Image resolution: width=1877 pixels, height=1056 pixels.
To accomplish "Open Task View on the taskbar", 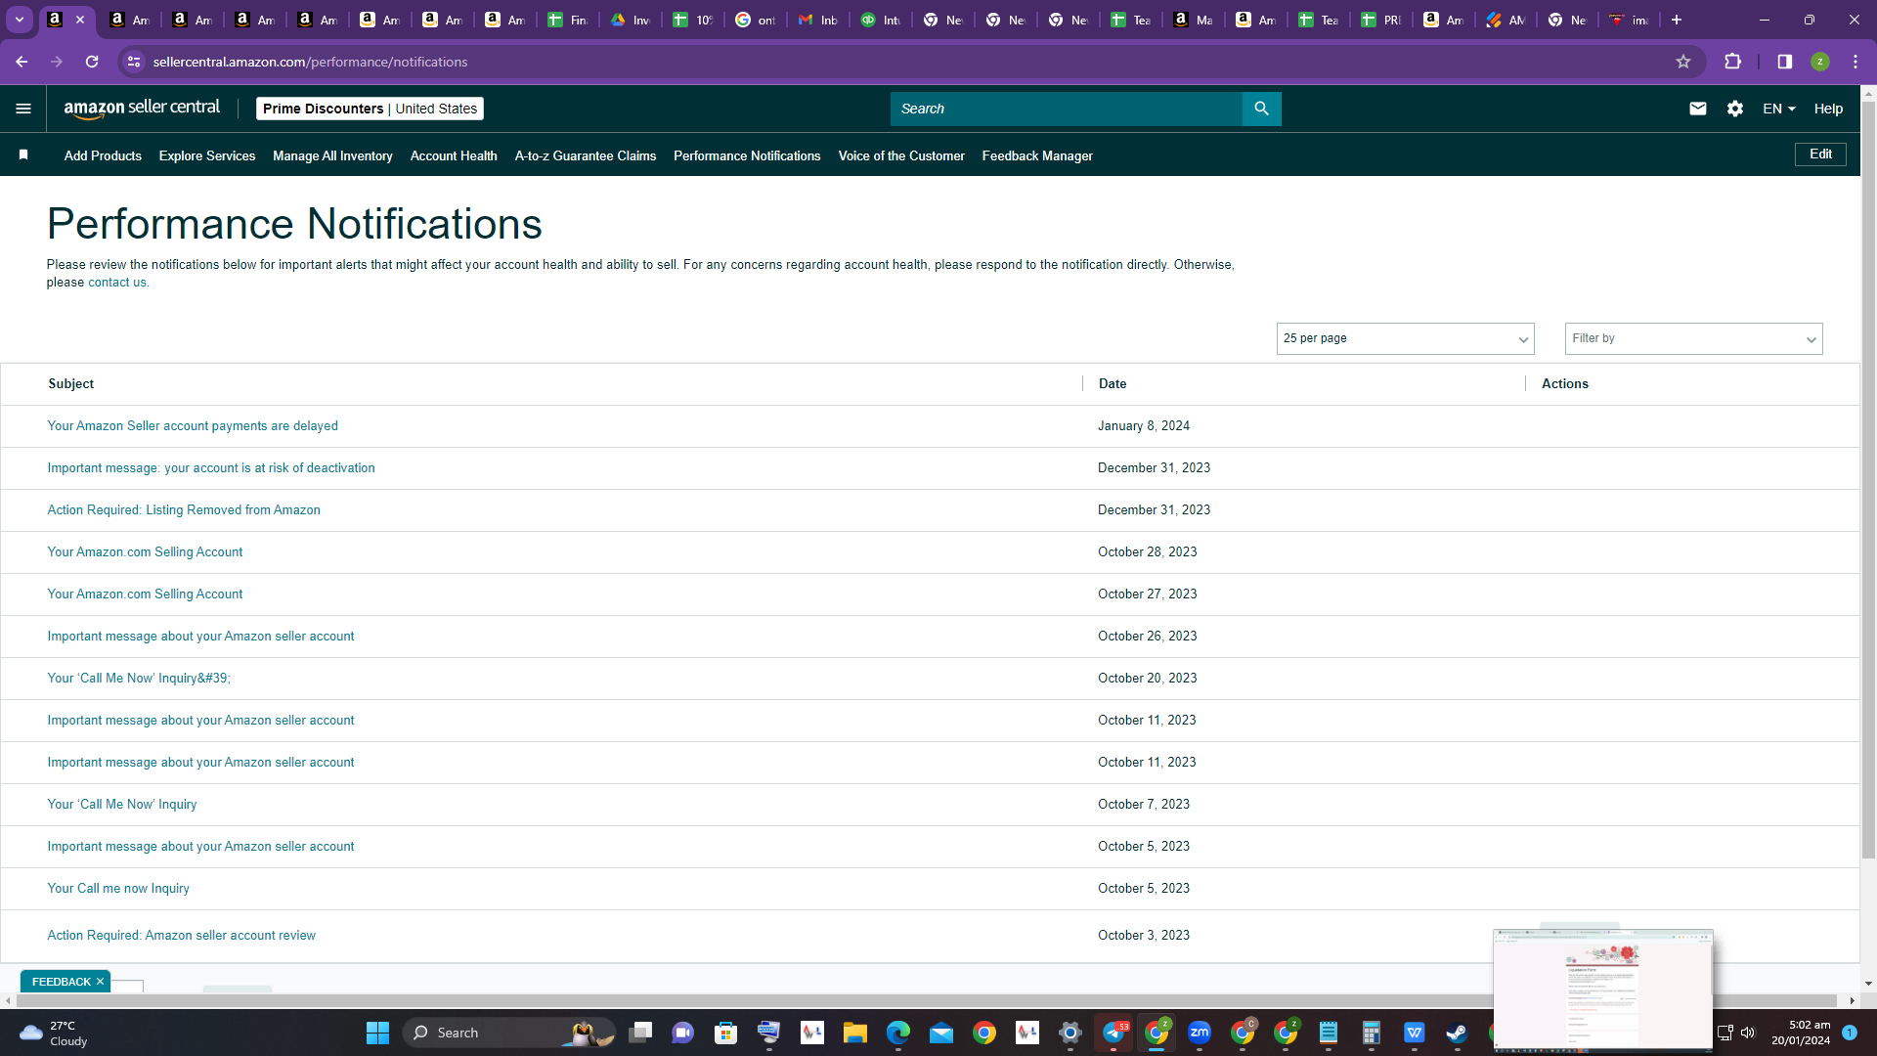I will (x=640, y=1033).
